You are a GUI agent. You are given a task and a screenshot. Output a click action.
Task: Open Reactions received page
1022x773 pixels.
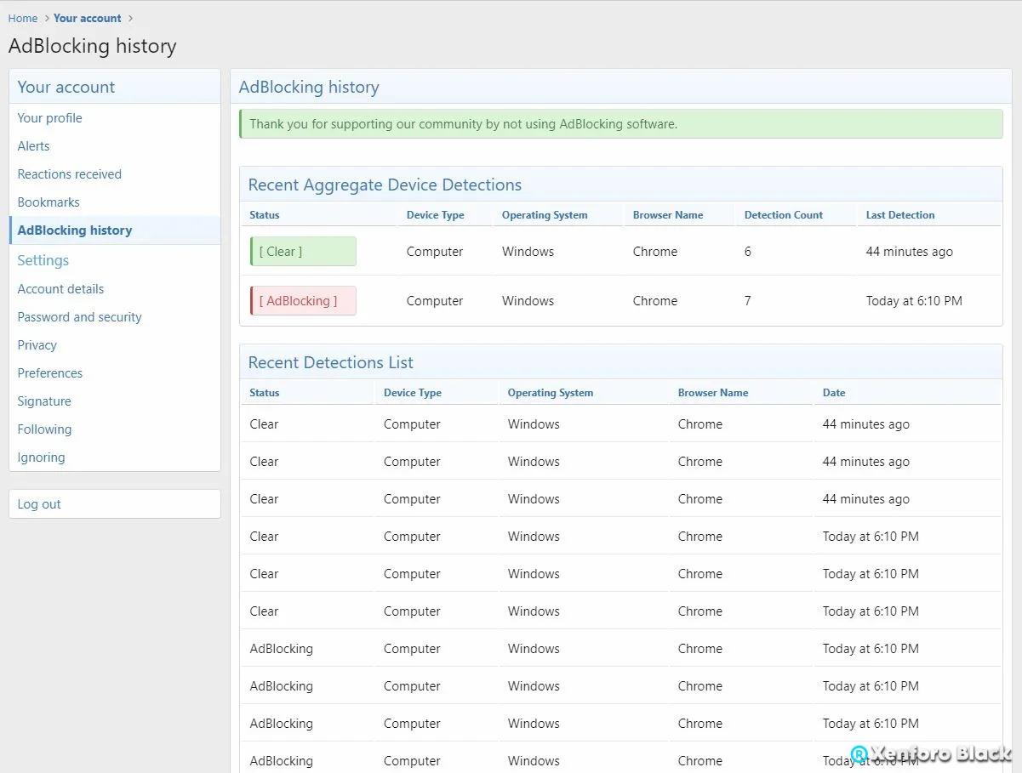(115, 174)
